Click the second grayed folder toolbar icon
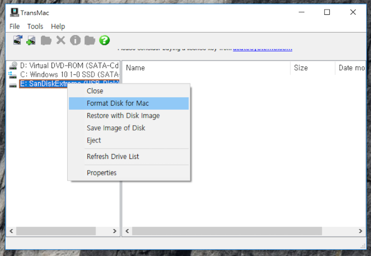The width and height of the screenshot is (371, 256). (90, 40)
